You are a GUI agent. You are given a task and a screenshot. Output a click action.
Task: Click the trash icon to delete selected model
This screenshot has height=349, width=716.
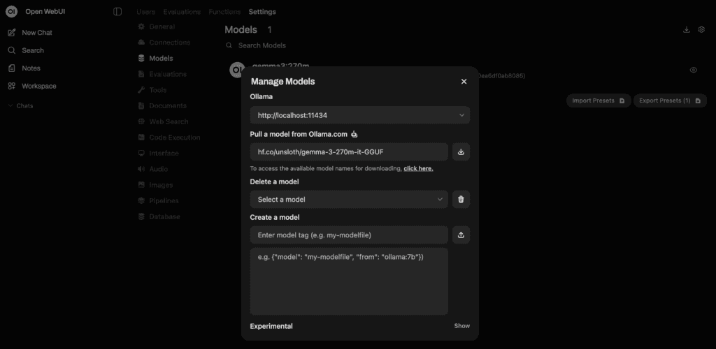(461, 199)
